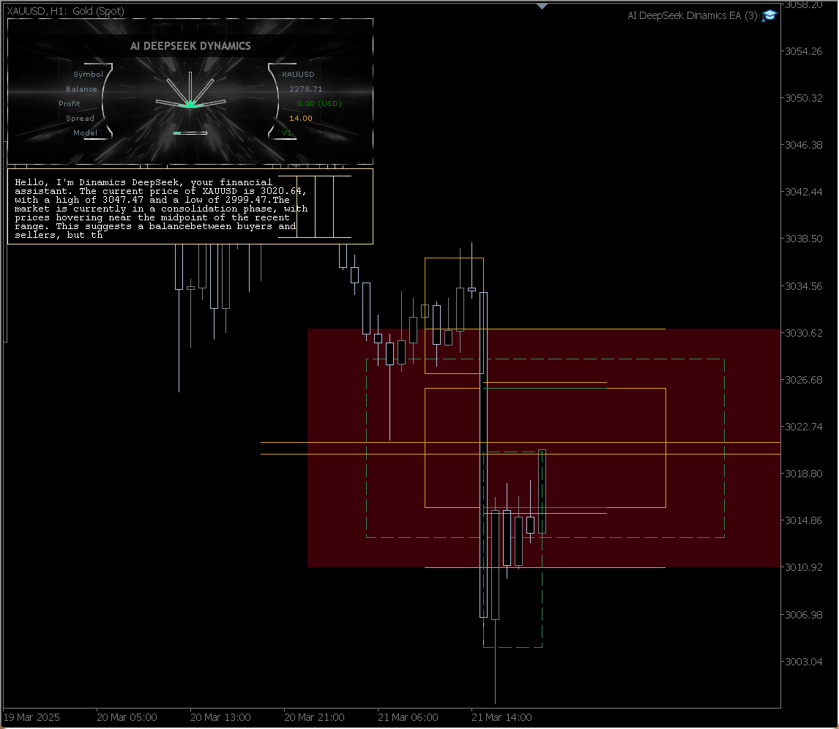
Task: Click the 21 Mar 06:00 time label
Action: coord(408,717)
